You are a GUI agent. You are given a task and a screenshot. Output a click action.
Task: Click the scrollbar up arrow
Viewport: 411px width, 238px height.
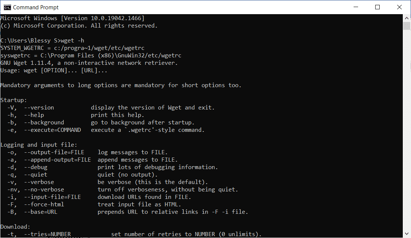(407, 18)
